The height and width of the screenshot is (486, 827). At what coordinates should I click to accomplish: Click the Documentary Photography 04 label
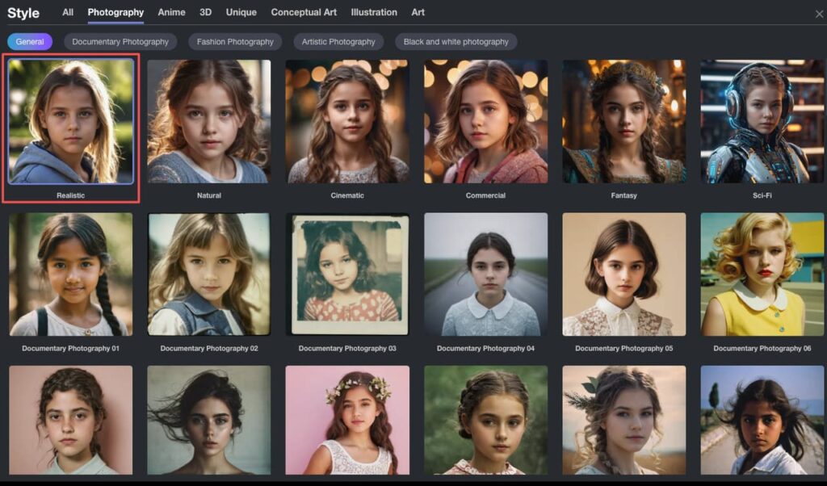(x=485, y=349)
